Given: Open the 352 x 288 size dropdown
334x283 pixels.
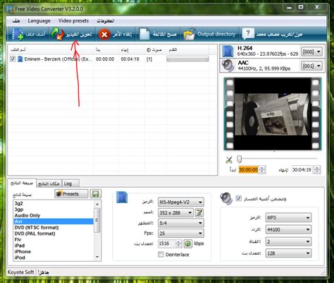Looking at the screenshot, I should 175,213.
